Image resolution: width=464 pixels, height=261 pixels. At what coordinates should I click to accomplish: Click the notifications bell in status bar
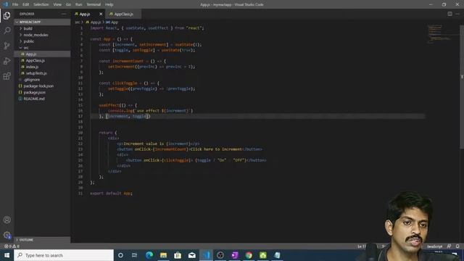click(457, 246)
